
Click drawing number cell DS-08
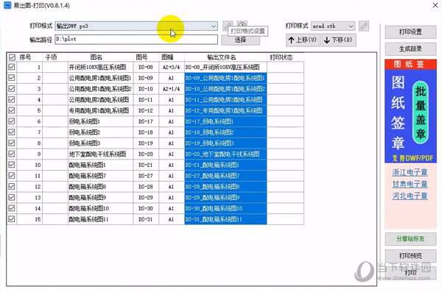[x=146, y=67]
